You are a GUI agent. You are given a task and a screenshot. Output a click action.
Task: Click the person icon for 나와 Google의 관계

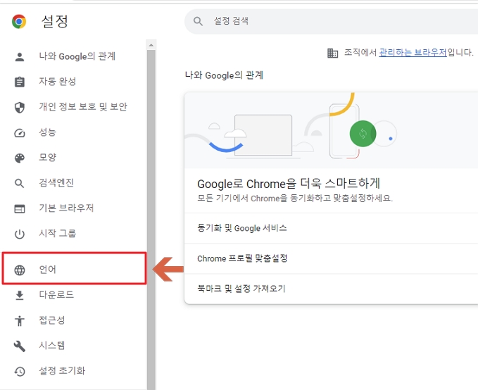pos(20,57)
